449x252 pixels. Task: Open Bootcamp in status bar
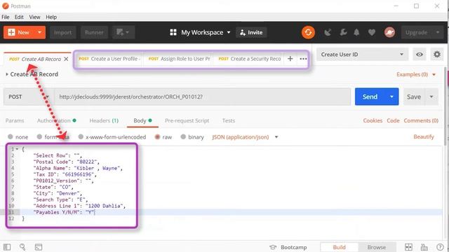tap(288, 247)
